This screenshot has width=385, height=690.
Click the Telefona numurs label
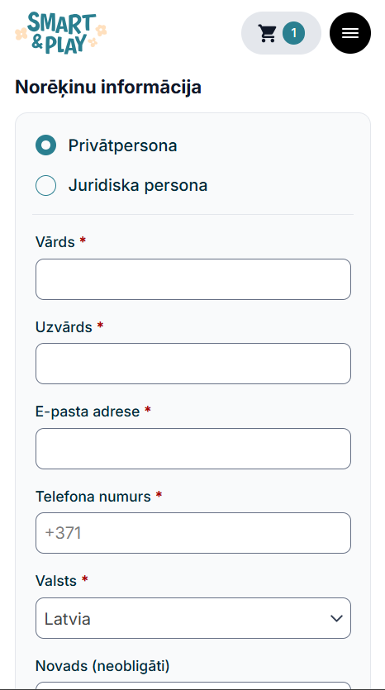point(93,497)
